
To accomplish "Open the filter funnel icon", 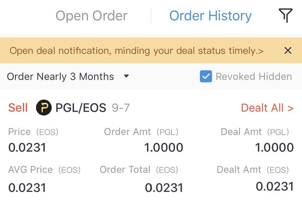I will [286, 16].
